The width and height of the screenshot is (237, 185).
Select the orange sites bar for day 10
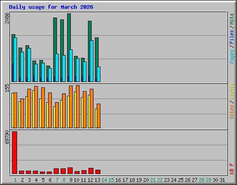78,106
